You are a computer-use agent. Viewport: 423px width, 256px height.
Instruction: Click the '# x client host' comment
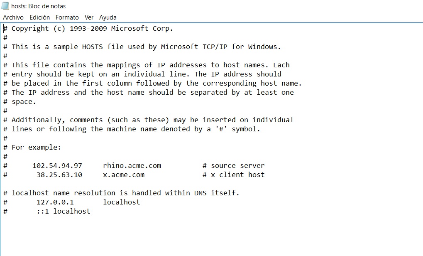tap(234, 175)
